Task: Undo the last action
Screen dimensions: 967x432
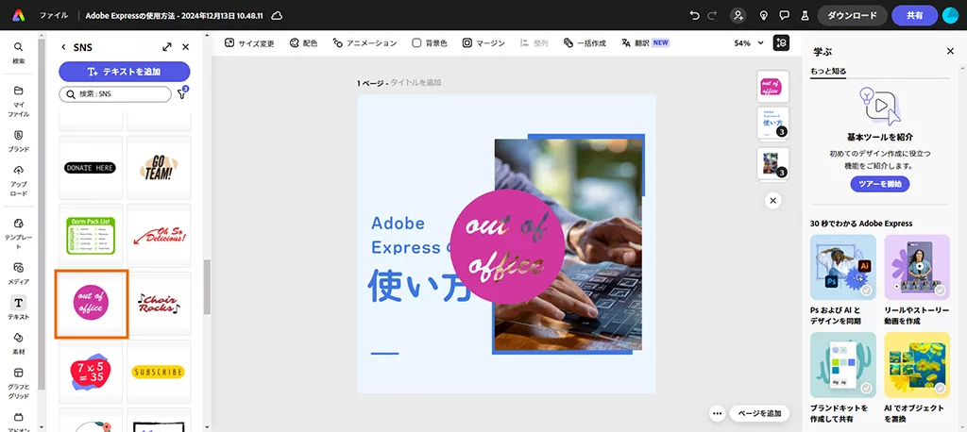Action: click(695, 15)
